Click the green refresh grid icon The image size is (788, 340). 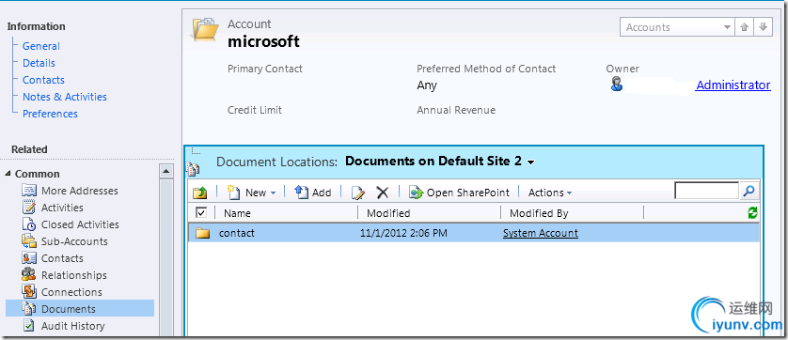[752, 213]
